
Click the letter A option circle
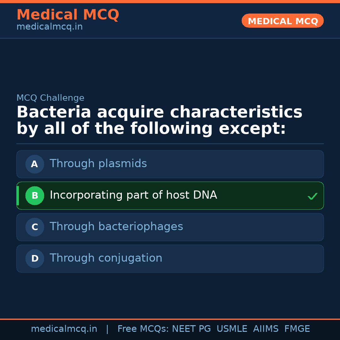[x=35, y=164]
